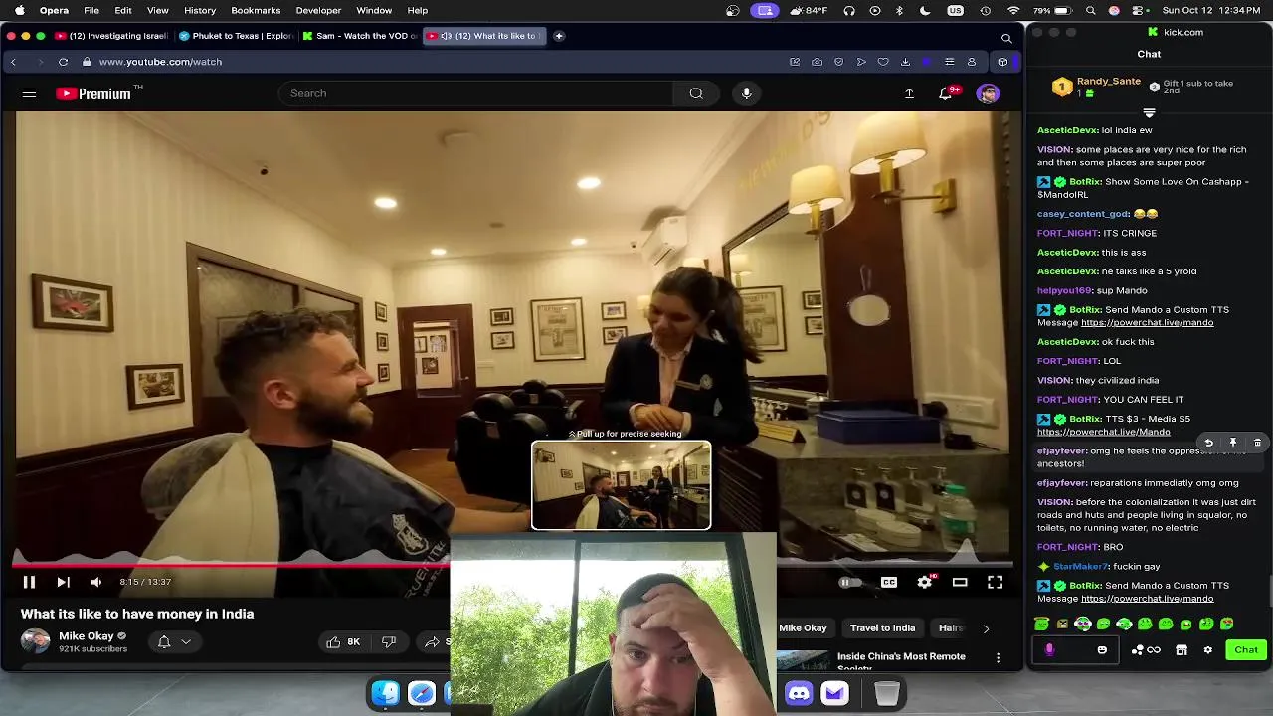Like the video with 8K likes

[x=343, y=642]
